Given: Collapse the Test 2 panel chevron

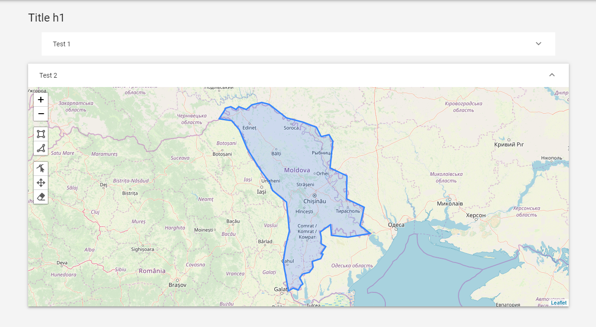Looking at the screenshot, I should (x=552, y=75).
